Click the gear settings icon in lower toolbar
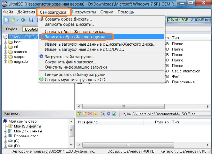 (108, 114)
